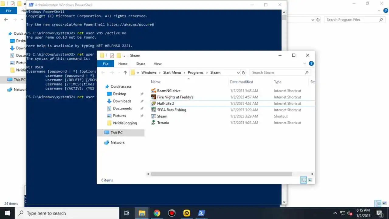Open PowerShell from the taskbar
The width and height of the screenshot is (389, 219).
tap(201, 213)
